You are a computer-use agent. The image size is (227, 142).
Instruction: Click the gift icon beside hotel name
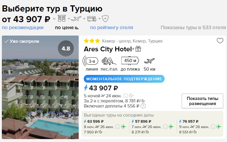pyautogui.click(x=138, y=49)
